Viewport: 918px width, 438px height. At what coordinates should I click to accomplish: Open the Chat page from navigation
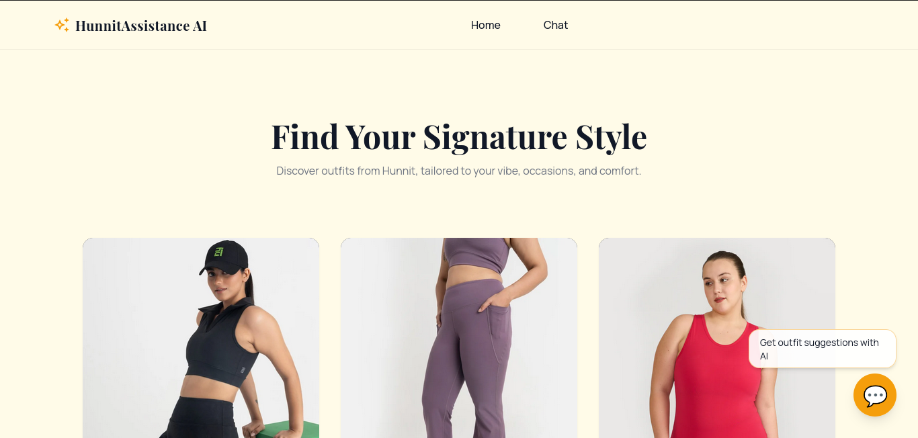click(x=556, y=25)
